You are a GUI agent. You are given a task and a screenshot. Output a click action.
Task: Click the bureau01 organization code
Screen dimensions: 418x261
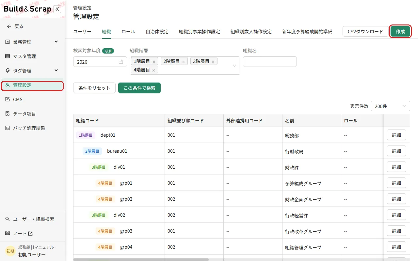click(117, 151)
